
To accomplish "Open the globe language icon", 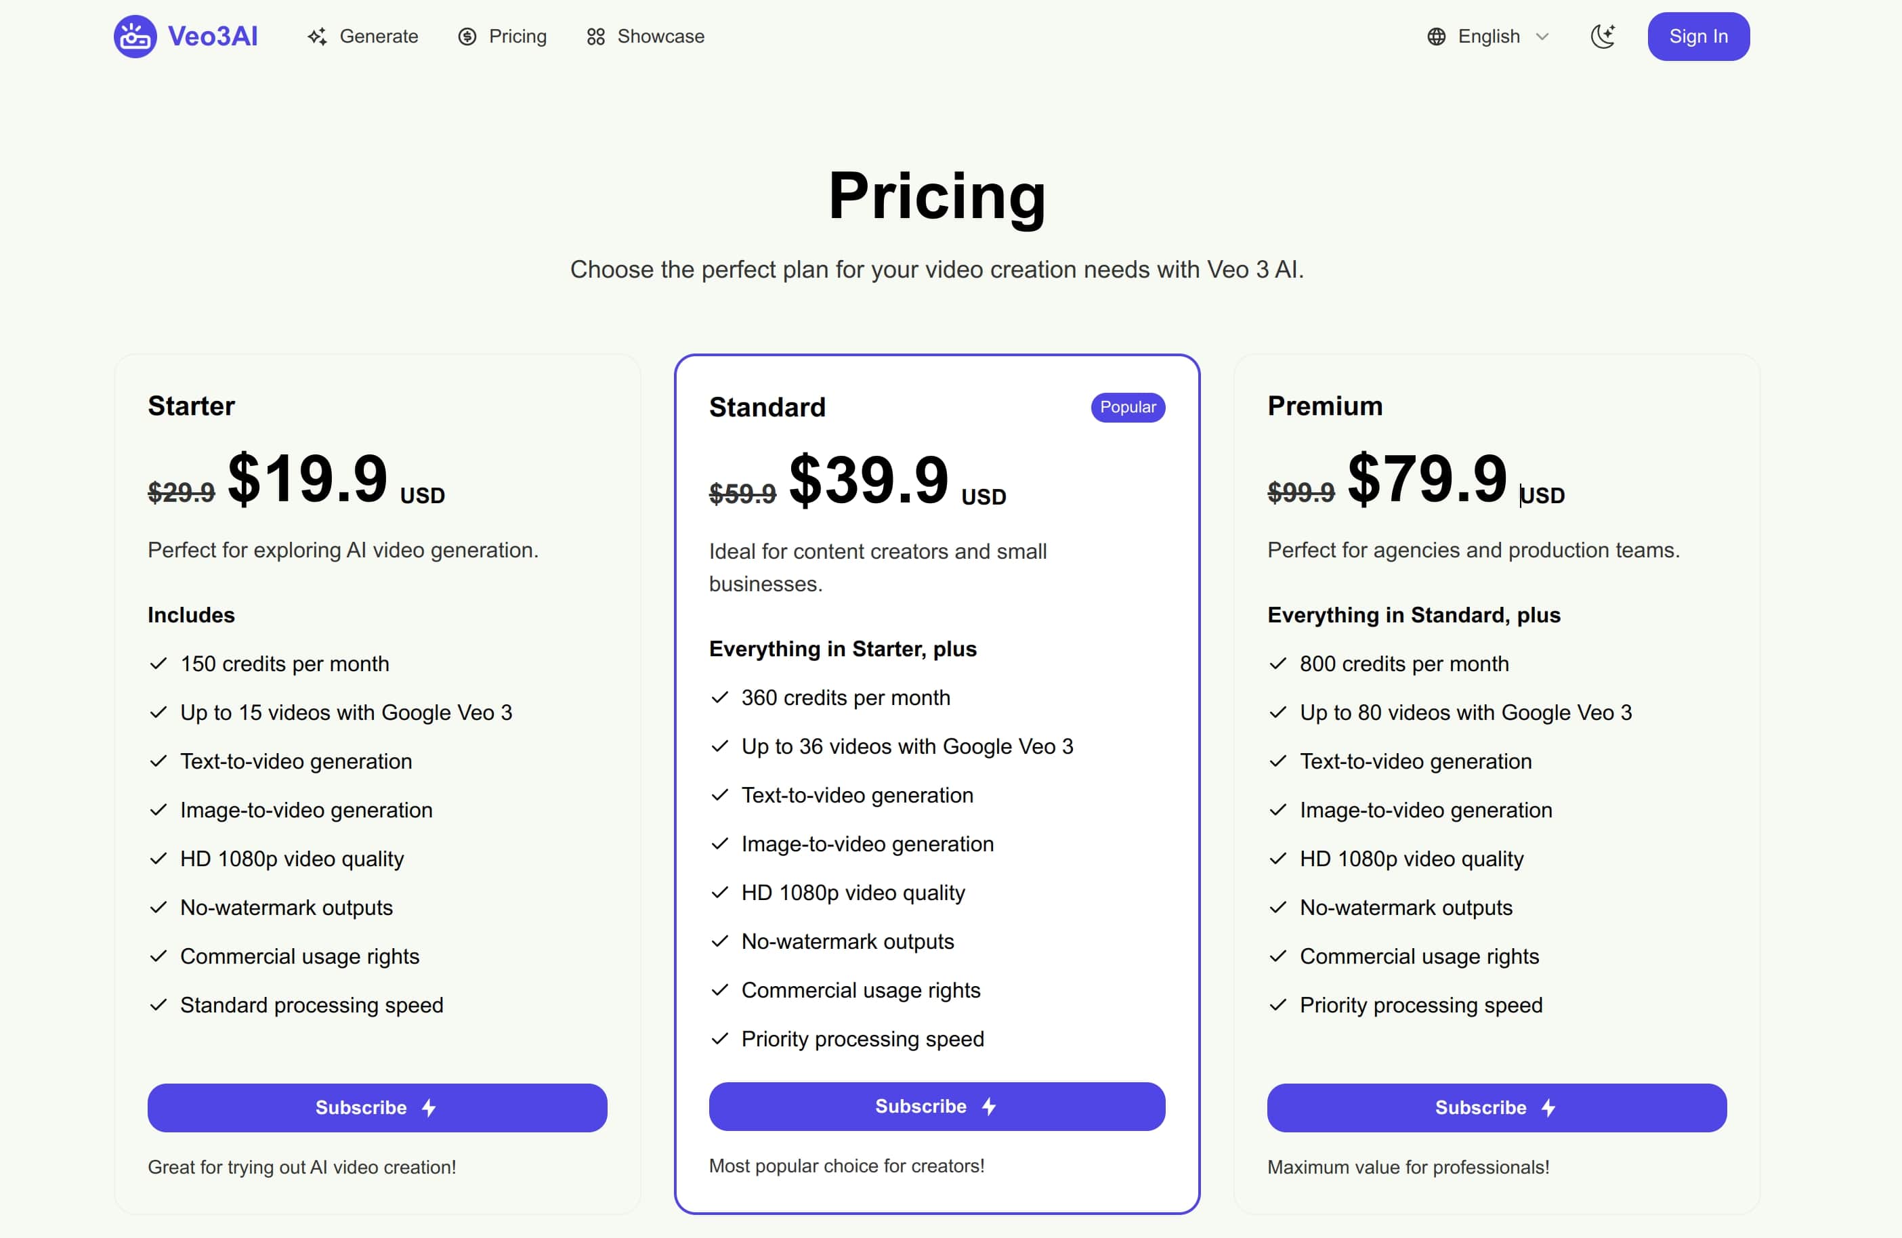I will tap(1435, 36).
